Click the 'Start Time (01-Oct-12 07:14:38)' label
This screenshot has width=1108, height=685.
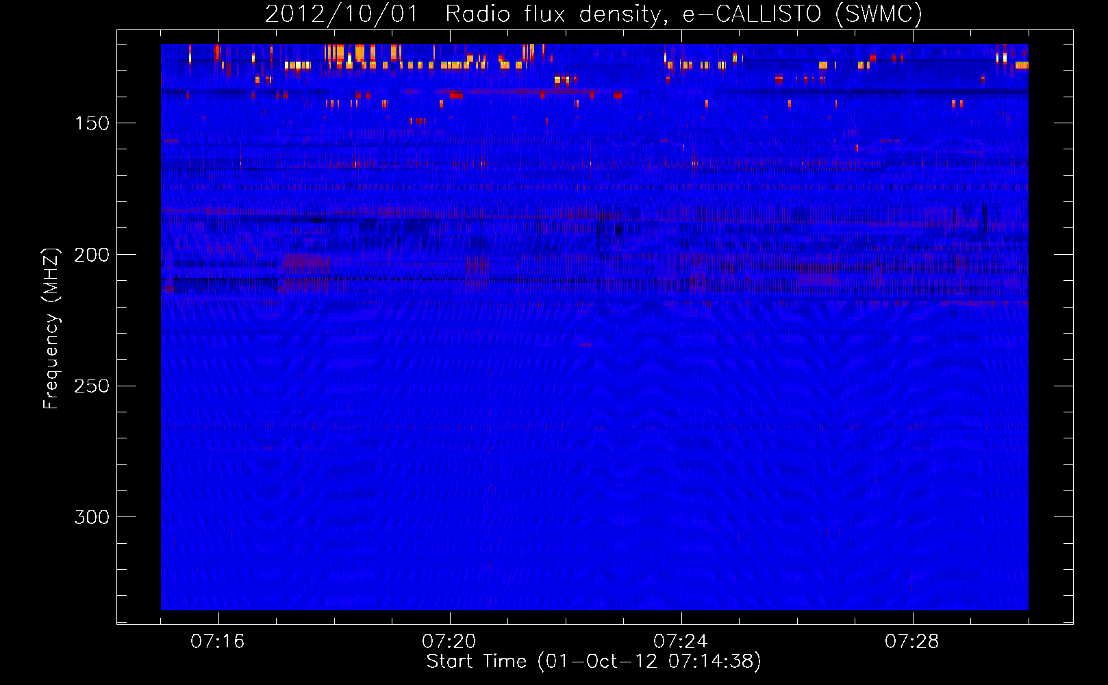coord(594,662)
